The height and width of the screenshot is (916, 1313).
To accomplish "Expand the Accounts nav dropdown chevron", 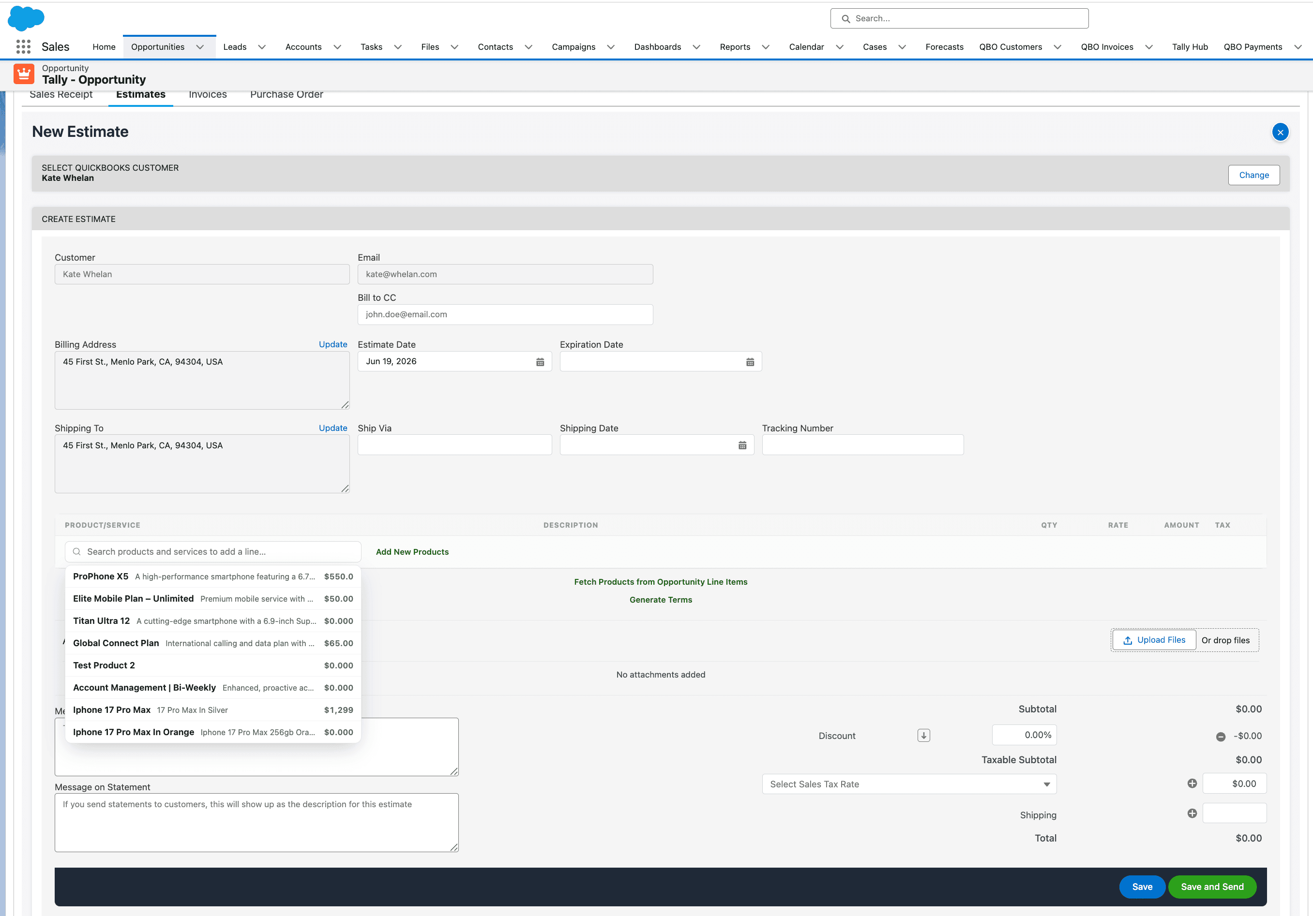I will coord(337,47).
